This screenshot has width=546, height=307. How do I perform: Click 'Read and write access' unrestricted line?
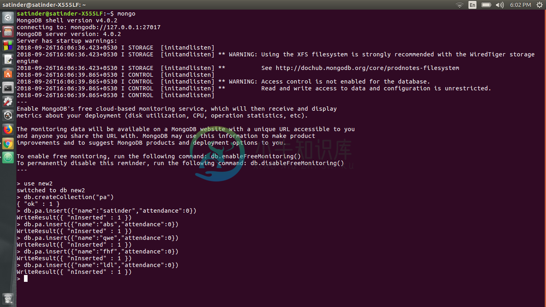254,88
